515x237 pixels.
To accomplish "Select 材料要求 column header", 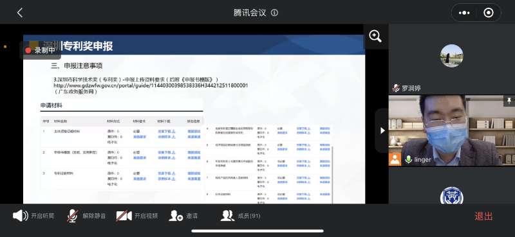I will point(140,121).
